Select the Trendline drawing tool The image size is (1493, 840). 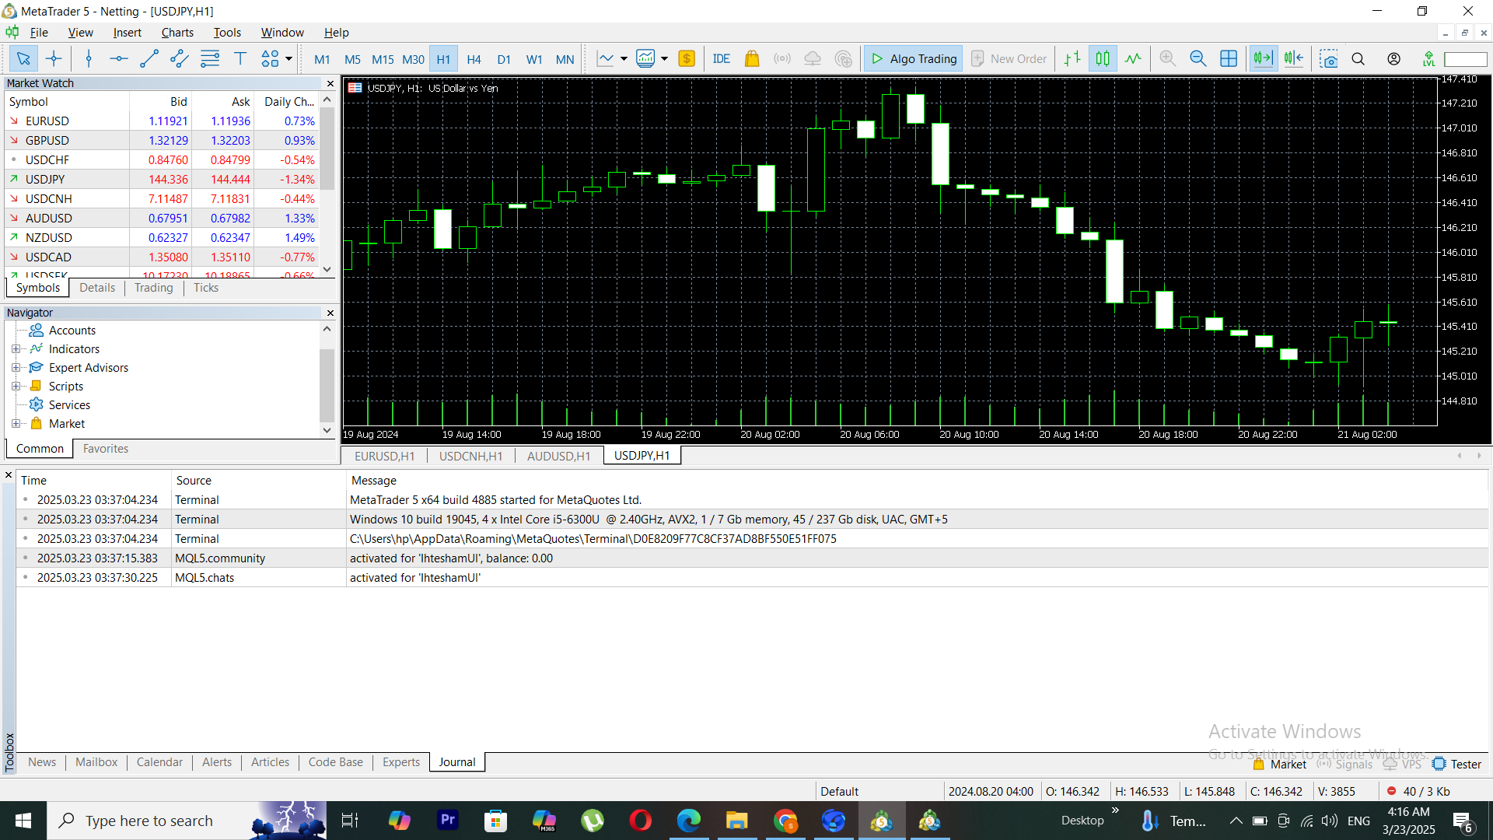(149, 58)
